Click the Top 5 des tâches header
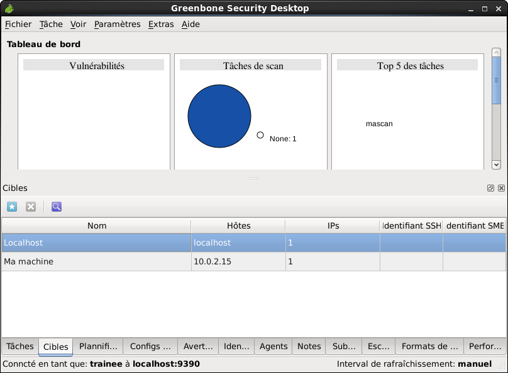508x373 pixels. click(407, 66)
